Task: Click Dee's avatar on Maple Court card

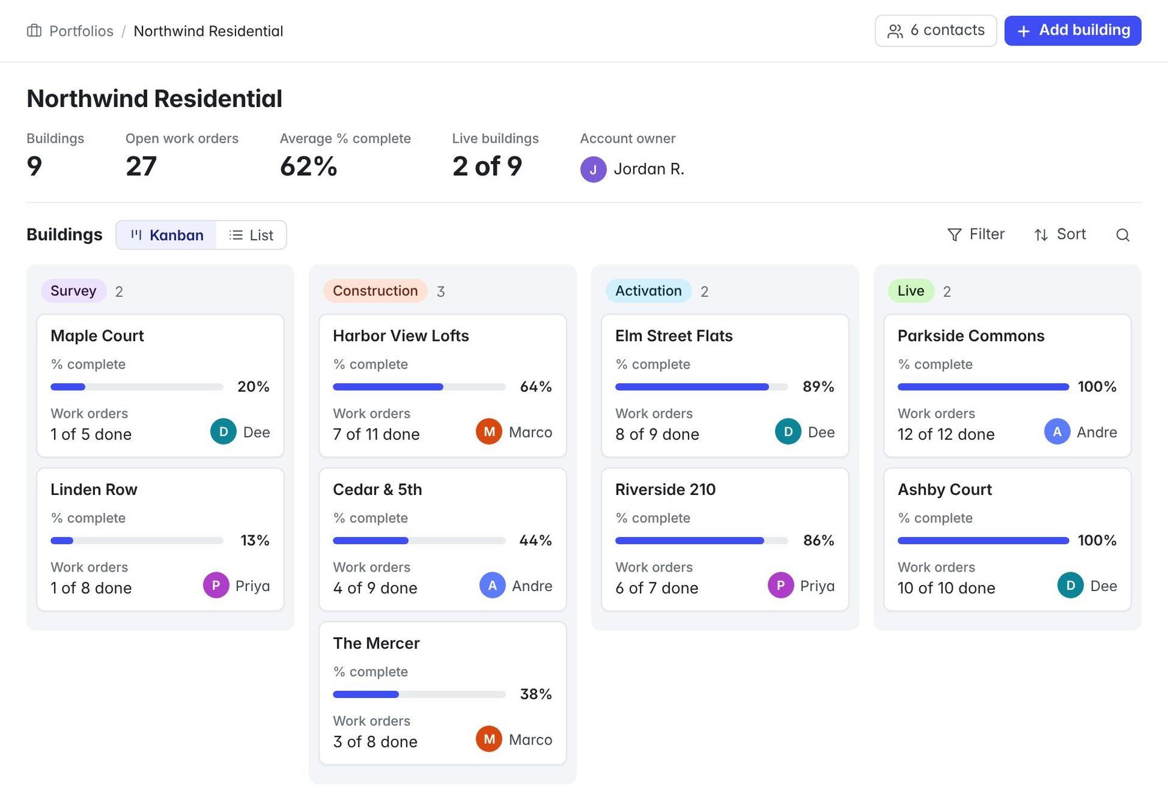Action: [x=223, y=432]
